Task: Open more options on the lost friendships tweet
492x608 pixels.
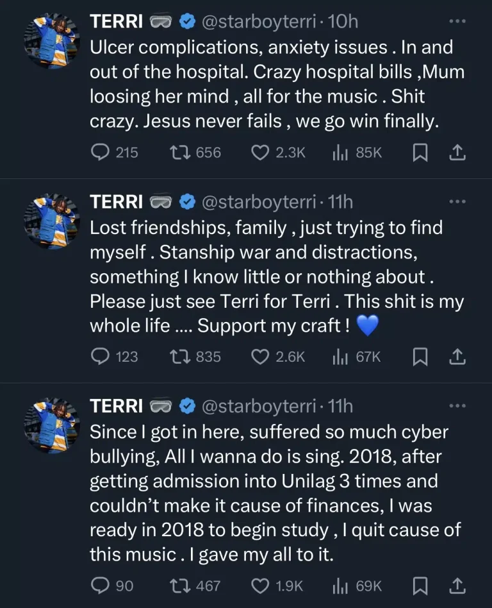Action: [457, 201]
